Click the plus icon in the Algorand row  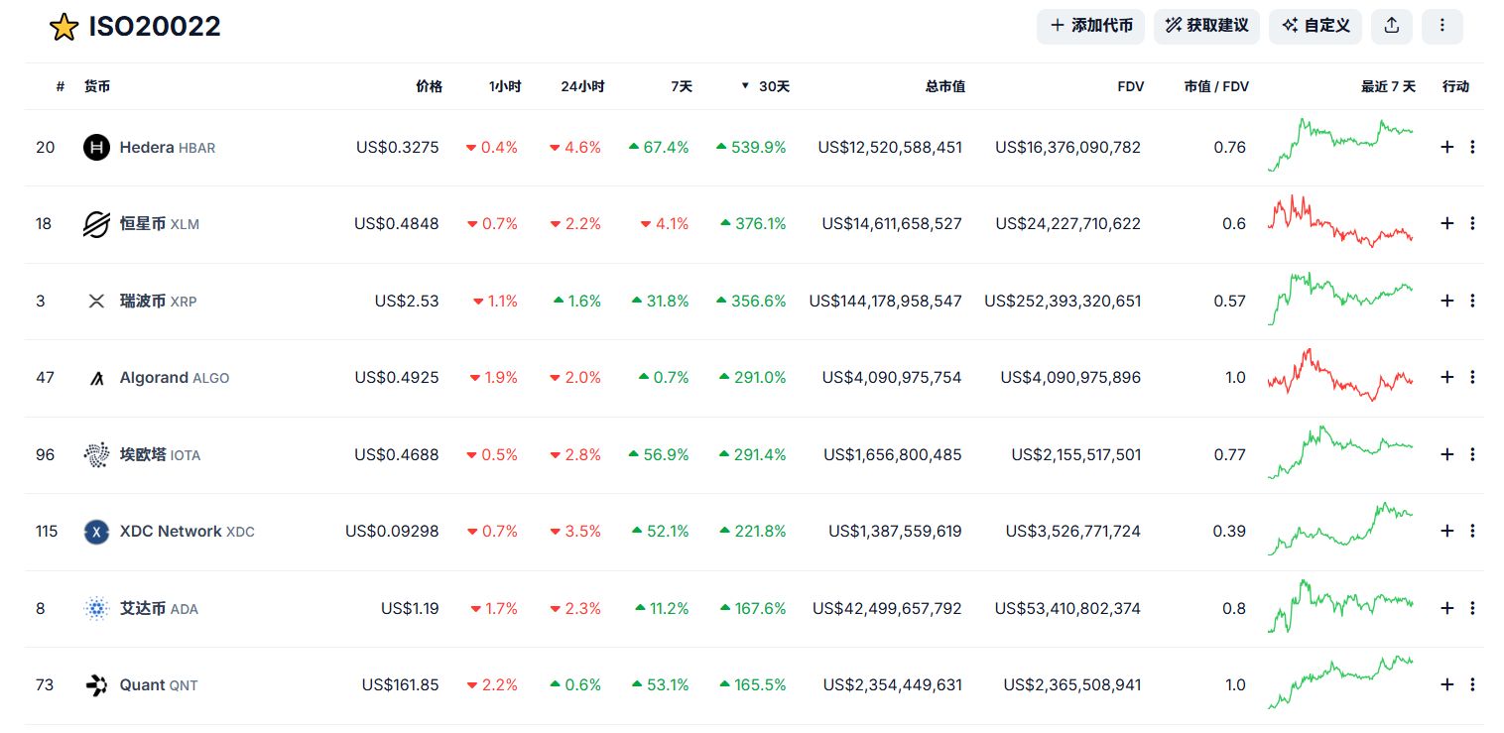(1446, 378)
